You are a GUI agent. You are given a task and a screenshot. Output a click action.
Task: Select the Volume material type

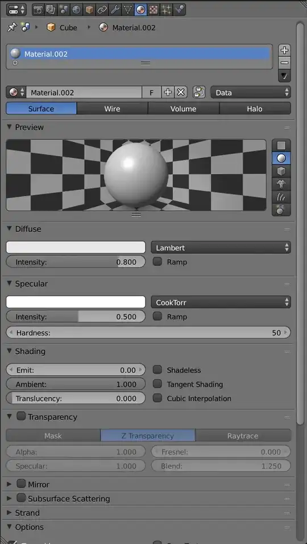[x=184, y=109]
